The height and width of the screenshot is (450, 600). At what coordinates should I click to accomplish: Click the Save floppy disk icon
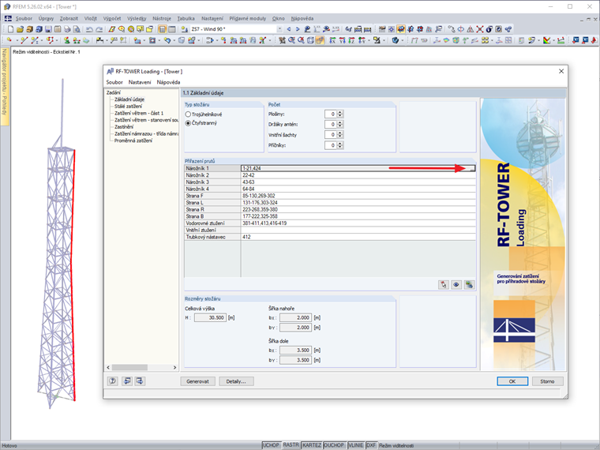click(x=48, y=29)
